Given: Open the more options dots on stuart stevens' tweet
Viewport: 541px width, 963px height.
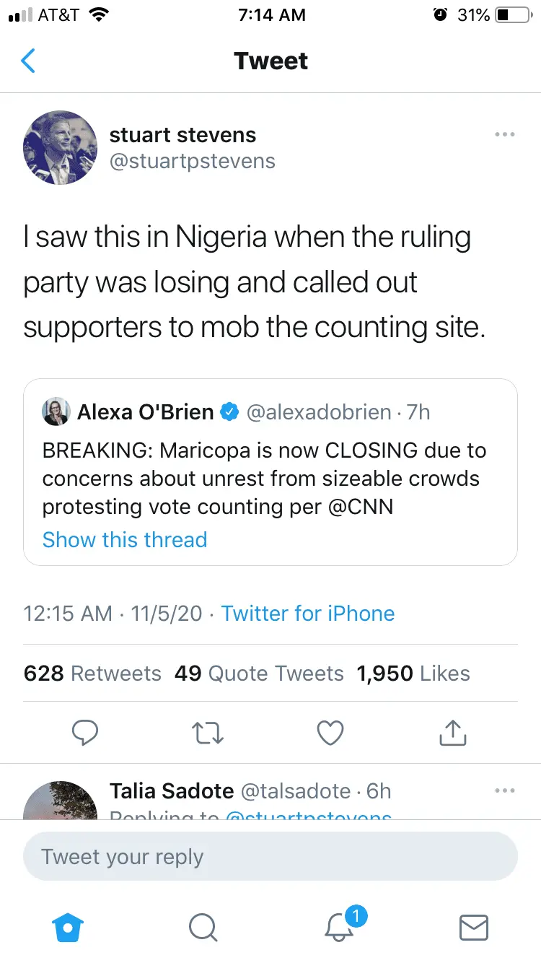Looking at the screenshot, I should 505,134.
